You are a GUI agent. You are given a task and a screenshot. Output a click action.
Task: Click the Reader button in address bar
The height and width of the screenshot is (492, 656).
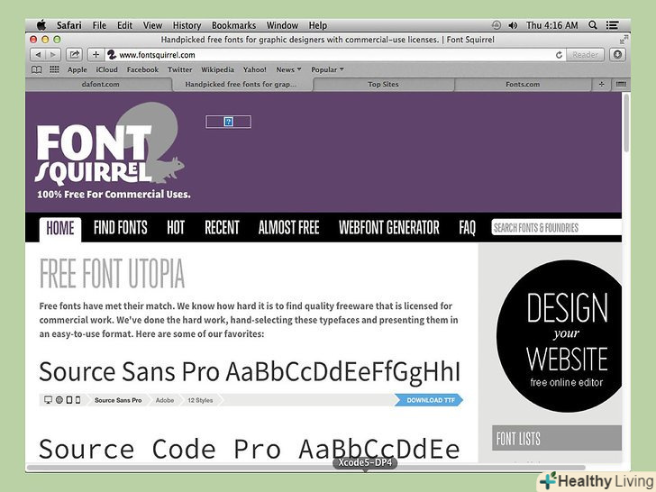(585, 55)
